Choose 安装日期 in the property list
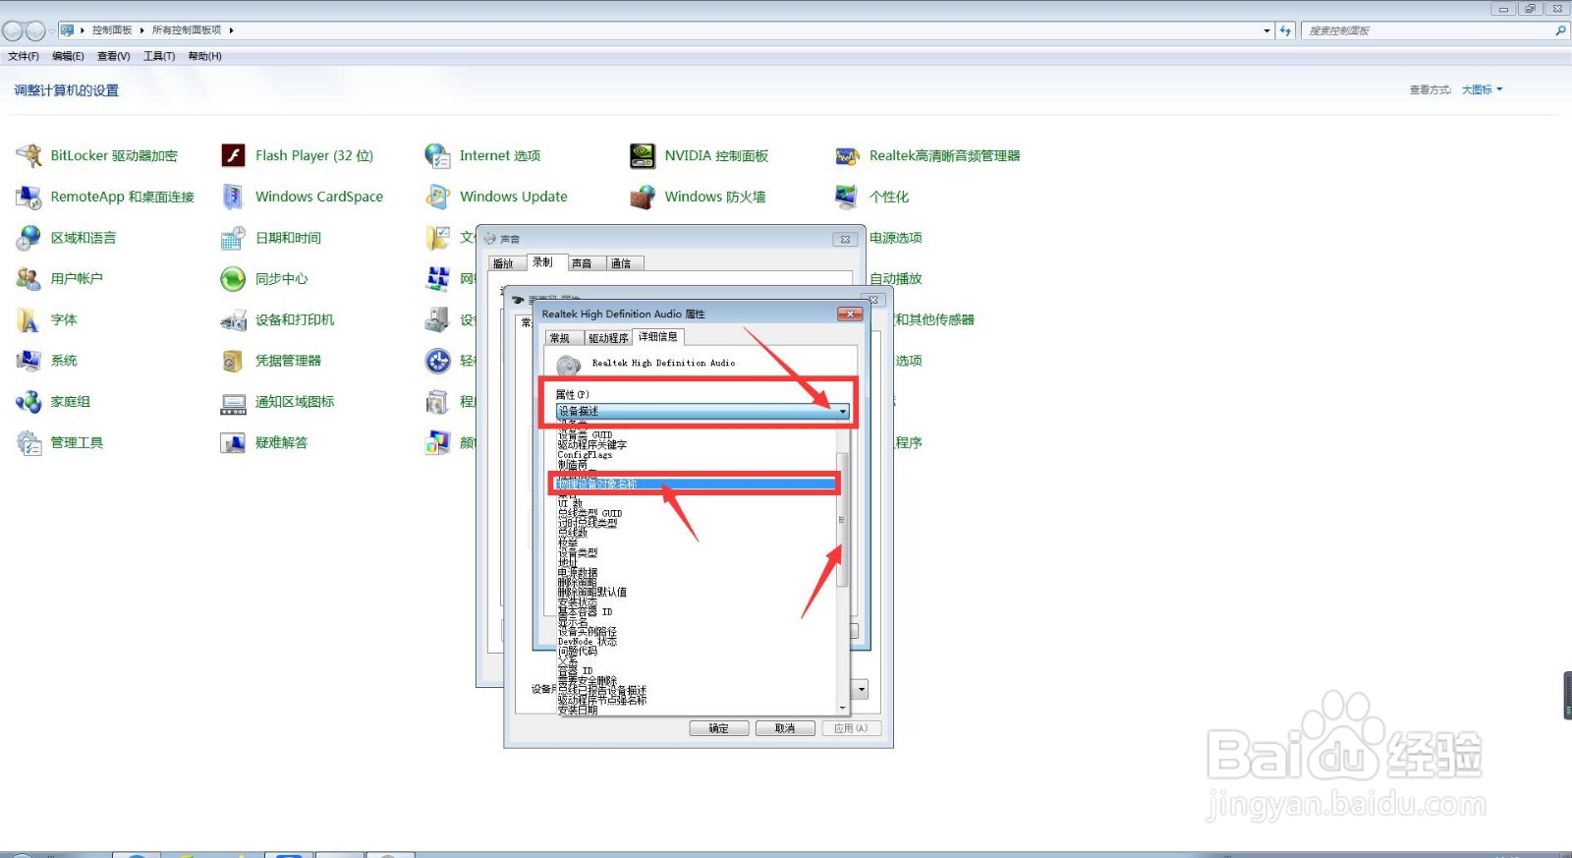The image size is (1572, 858). pos(578,710)
